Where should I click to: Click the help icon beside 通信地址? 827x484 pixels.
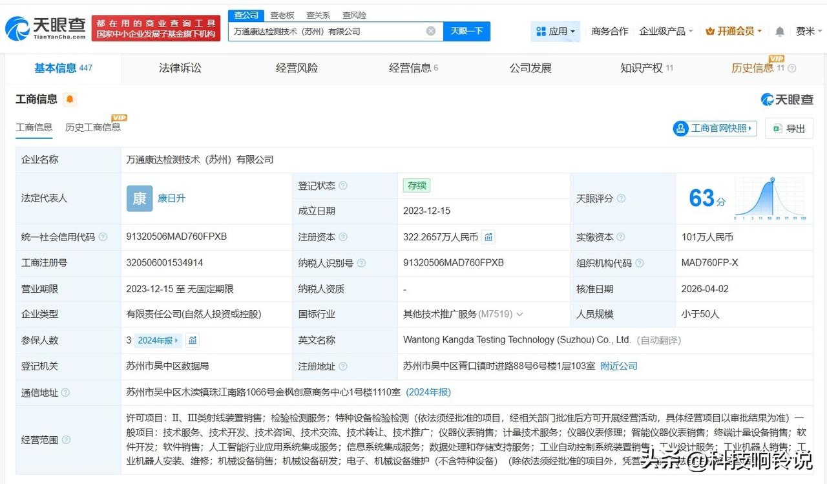[65, 393]
